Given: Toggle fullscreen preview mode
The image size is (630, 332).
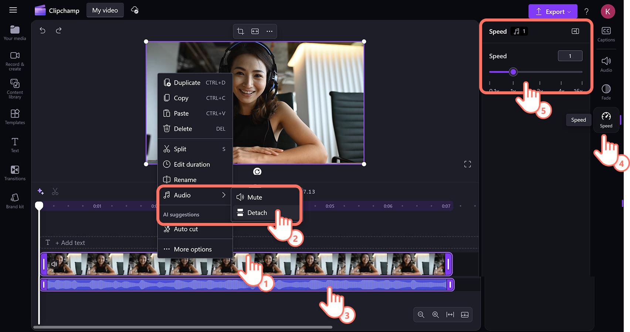Looking at the screenshot, I should (467, 164).
